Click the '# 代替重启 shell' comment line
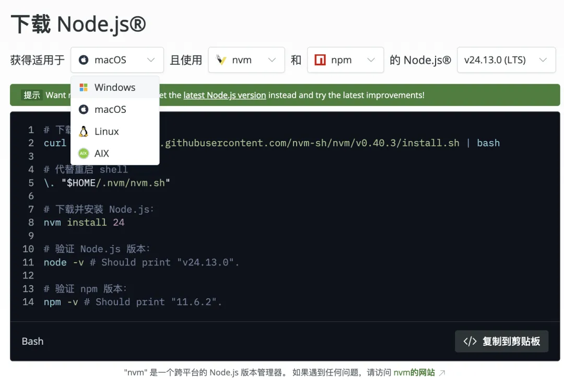The height and width of the screenshot is (386, 564). [x=86, y=169]
